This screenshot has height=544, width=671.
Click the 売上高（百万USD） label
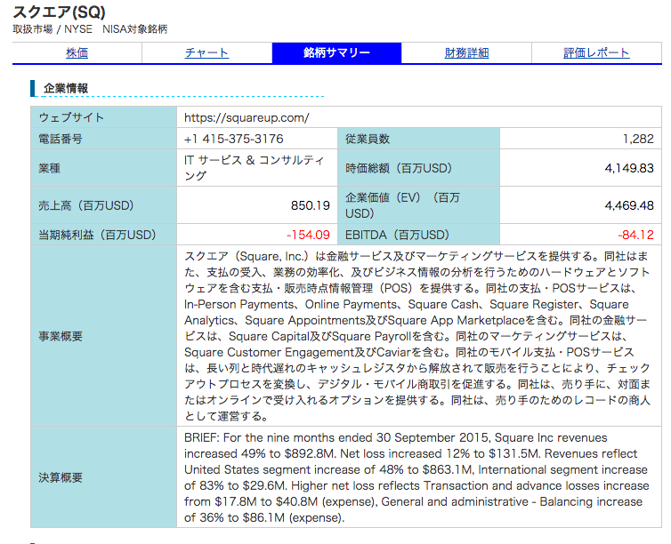coord(86,205)
